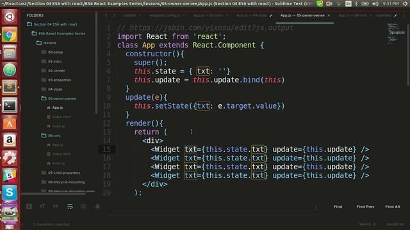Toggle wrap search option
The width and height of the screenshot is (410, 230).
[x=70, y=206]
